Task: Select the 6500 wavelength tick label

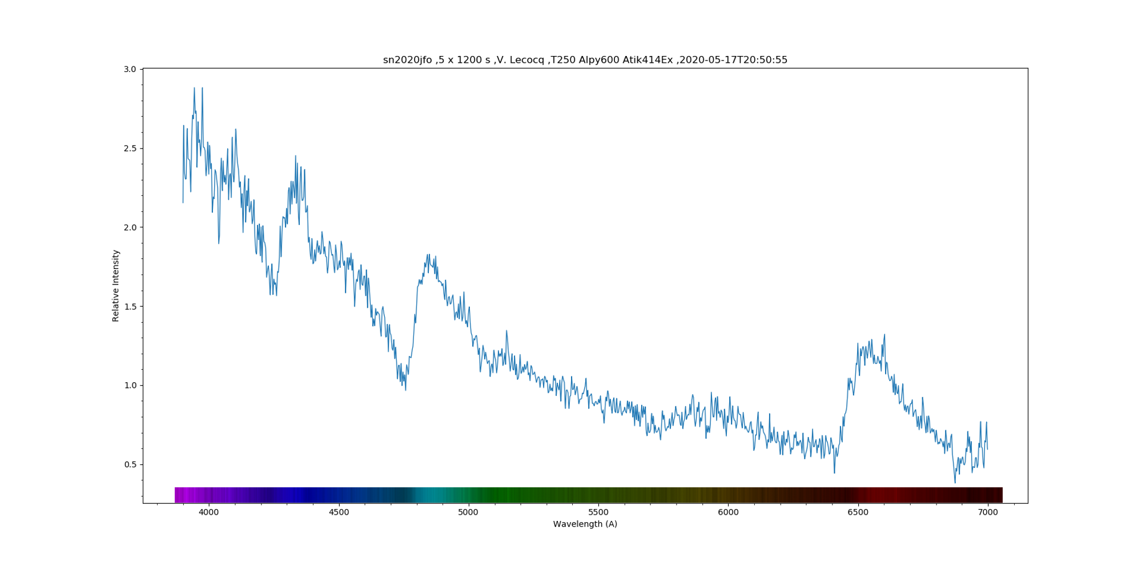Action: 858,512
